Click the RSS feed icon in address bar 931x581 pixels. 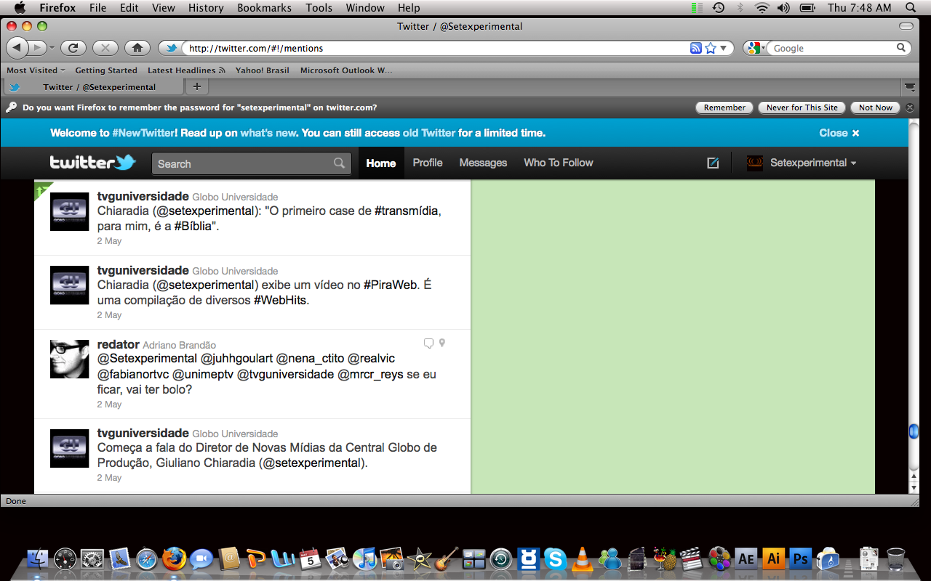click(x=696, y=48)
